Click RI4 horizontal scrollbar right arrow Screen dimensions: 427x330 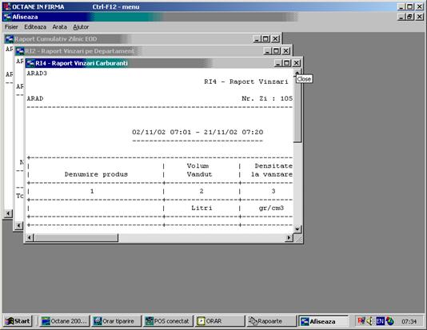[289, 238]
